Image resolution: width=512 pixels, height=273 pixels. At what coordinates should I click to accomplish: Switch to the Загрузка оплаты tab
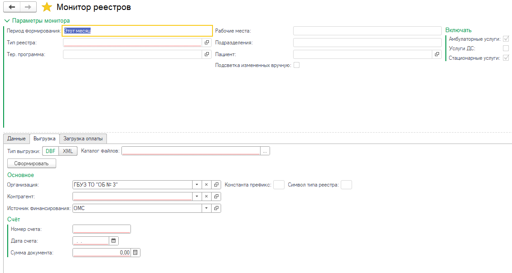[83, 139]
